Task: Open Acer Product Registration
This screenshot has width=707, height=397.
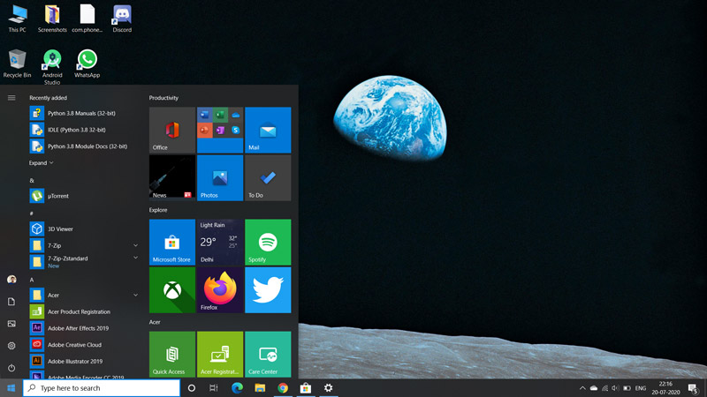Action: point(84,311)
